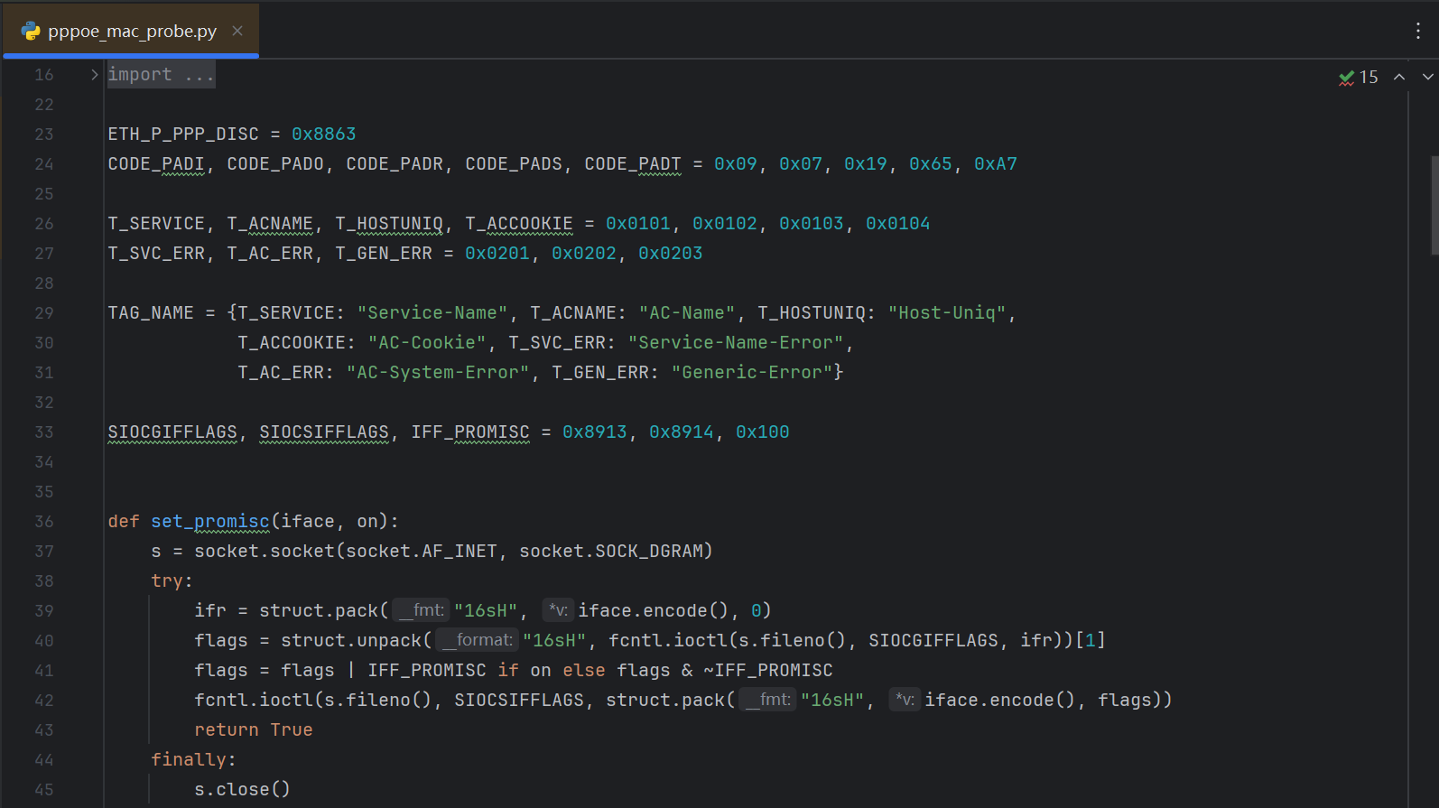
Task: Jump to previous highlighted problem arrow
Action: point(1399,78)
